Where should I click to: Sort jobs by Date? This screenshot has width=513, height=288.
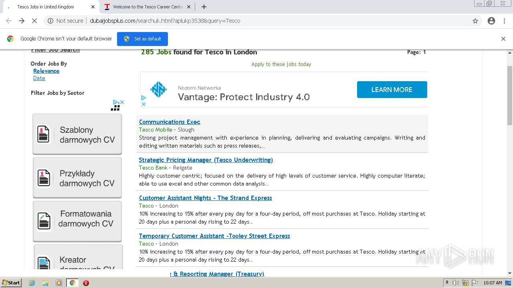[39, 78]
